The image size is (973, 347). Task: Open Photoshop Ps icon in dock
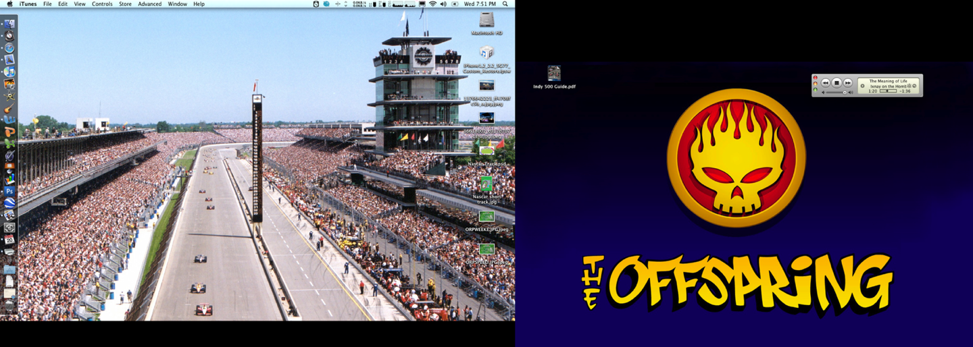pos(9,191)
